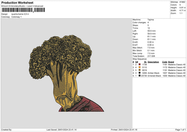
Task: Click the design name 'quantumania 4,8 in'
Action: click(x=20, y=14)
